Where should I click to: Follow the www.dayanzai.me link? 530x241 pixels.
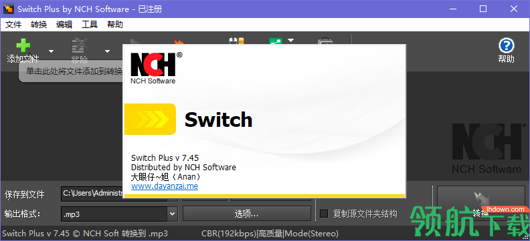[x=165, y=186]
